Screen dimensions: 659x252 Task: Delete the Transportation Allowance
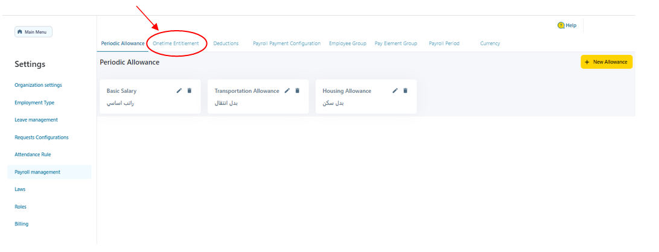pos(298,91)
